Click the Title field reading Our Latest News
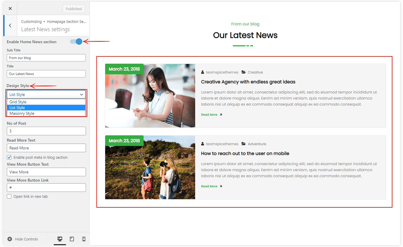 pyautogui.click(x=46, y=74)
